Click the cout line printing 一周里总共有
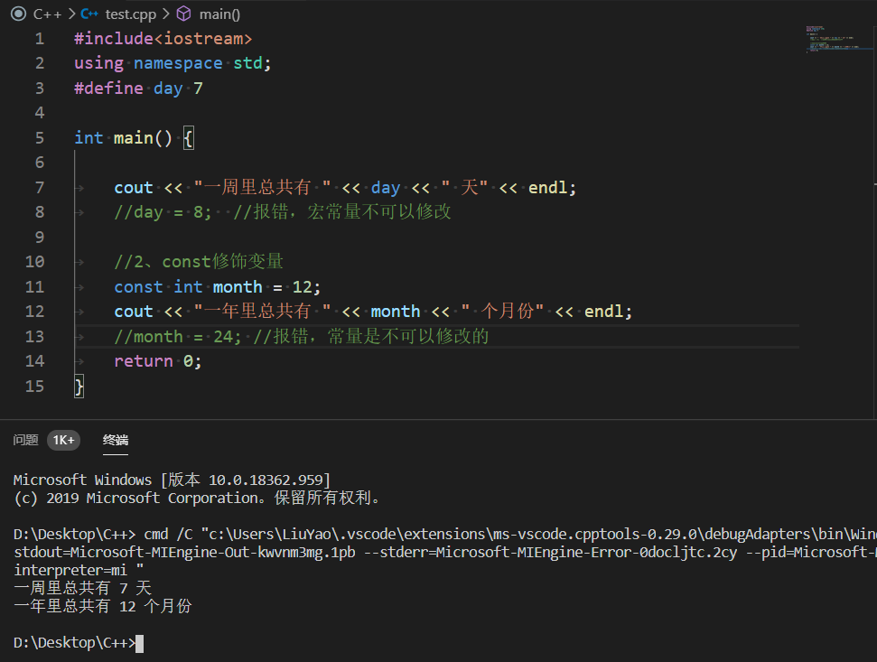Screen dimensions: 877x662 pos(345,187)
